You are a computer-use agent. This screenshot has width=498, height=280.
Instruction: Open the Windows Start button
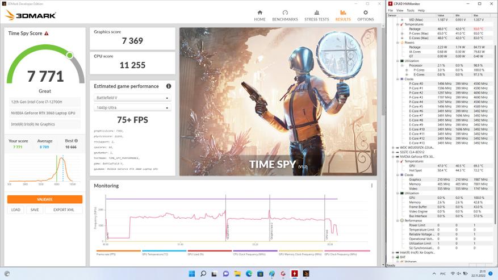(x=192, y=274)
